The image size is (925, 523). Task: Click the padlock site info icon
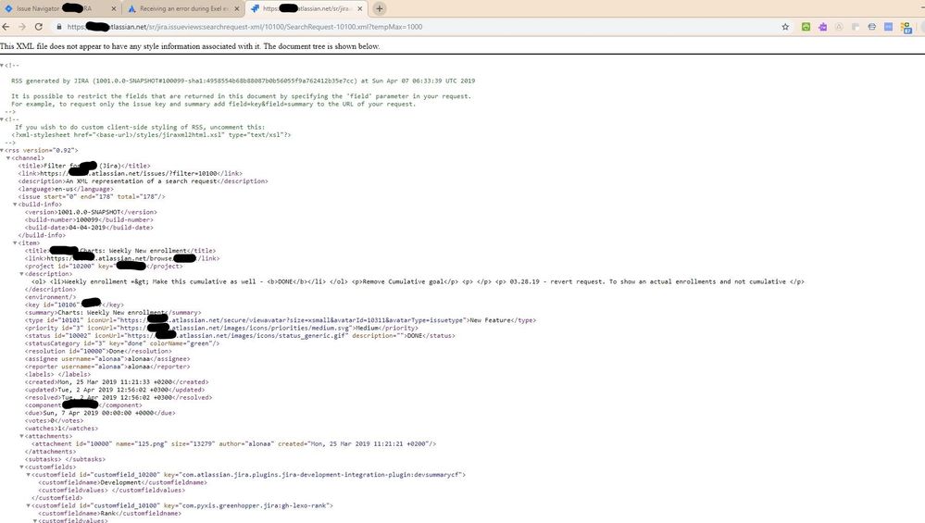(59, 27)
